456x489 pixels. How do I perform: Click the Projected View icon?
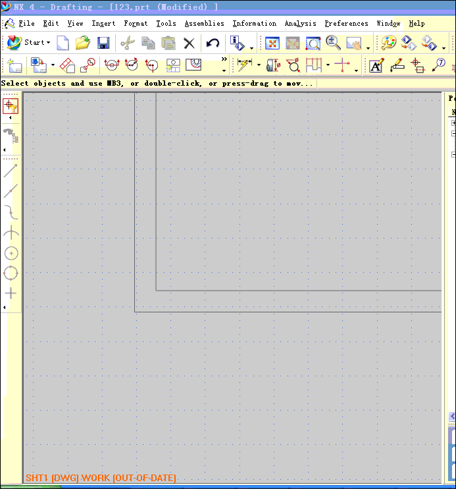click(67, 65)
